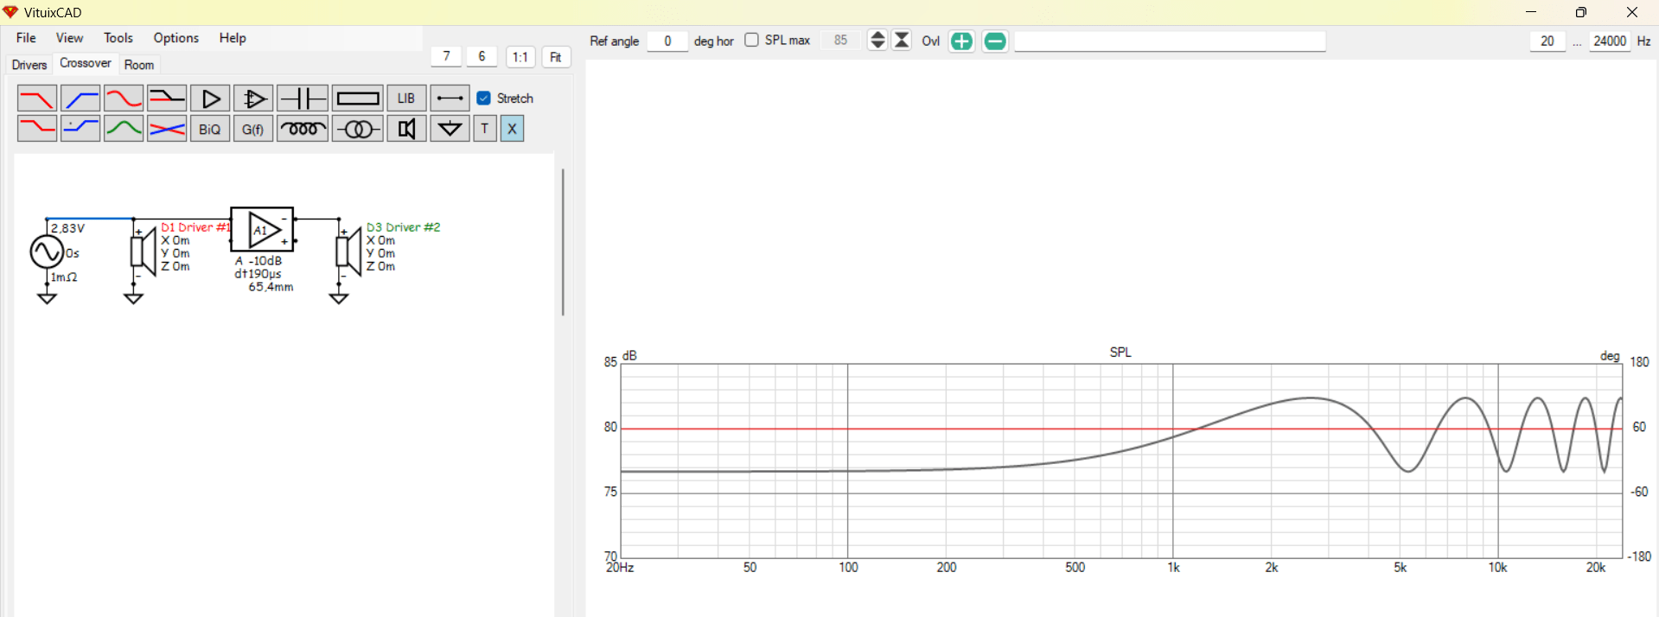This screenshot has height=617, width=1659.
Task: Select the blue high-pass filter block
Action: [x=80, y=99]
